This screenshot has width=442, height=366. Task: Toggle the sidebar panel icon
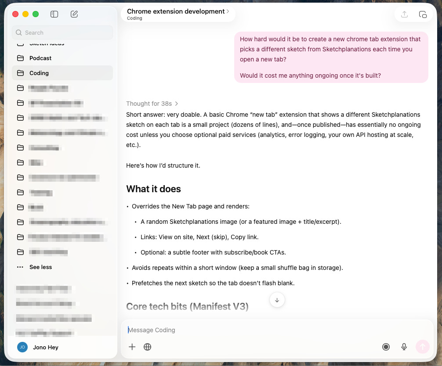coord(54,14)
